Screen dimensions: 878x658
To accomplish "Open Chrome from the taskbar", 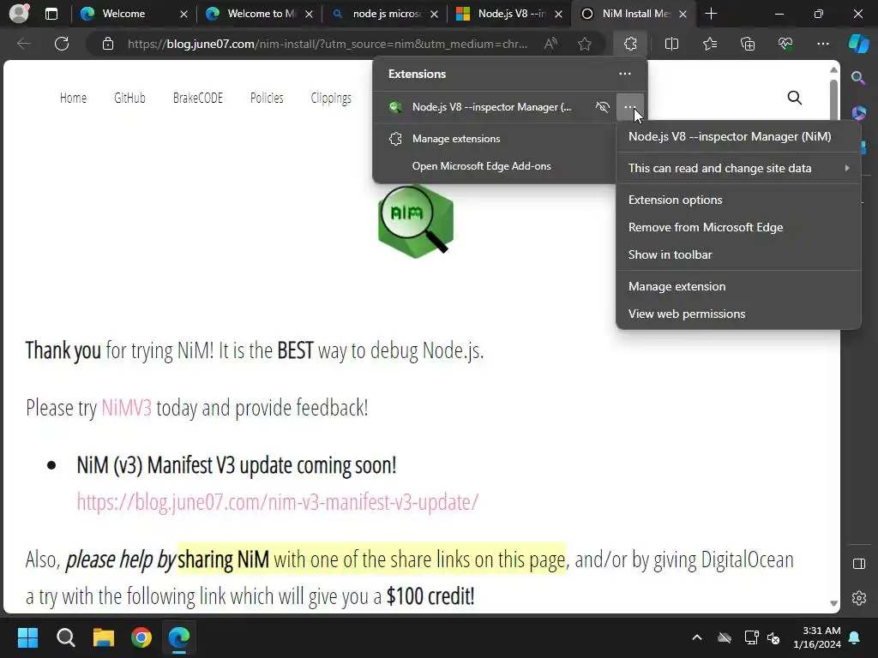I will pos(141,637).
